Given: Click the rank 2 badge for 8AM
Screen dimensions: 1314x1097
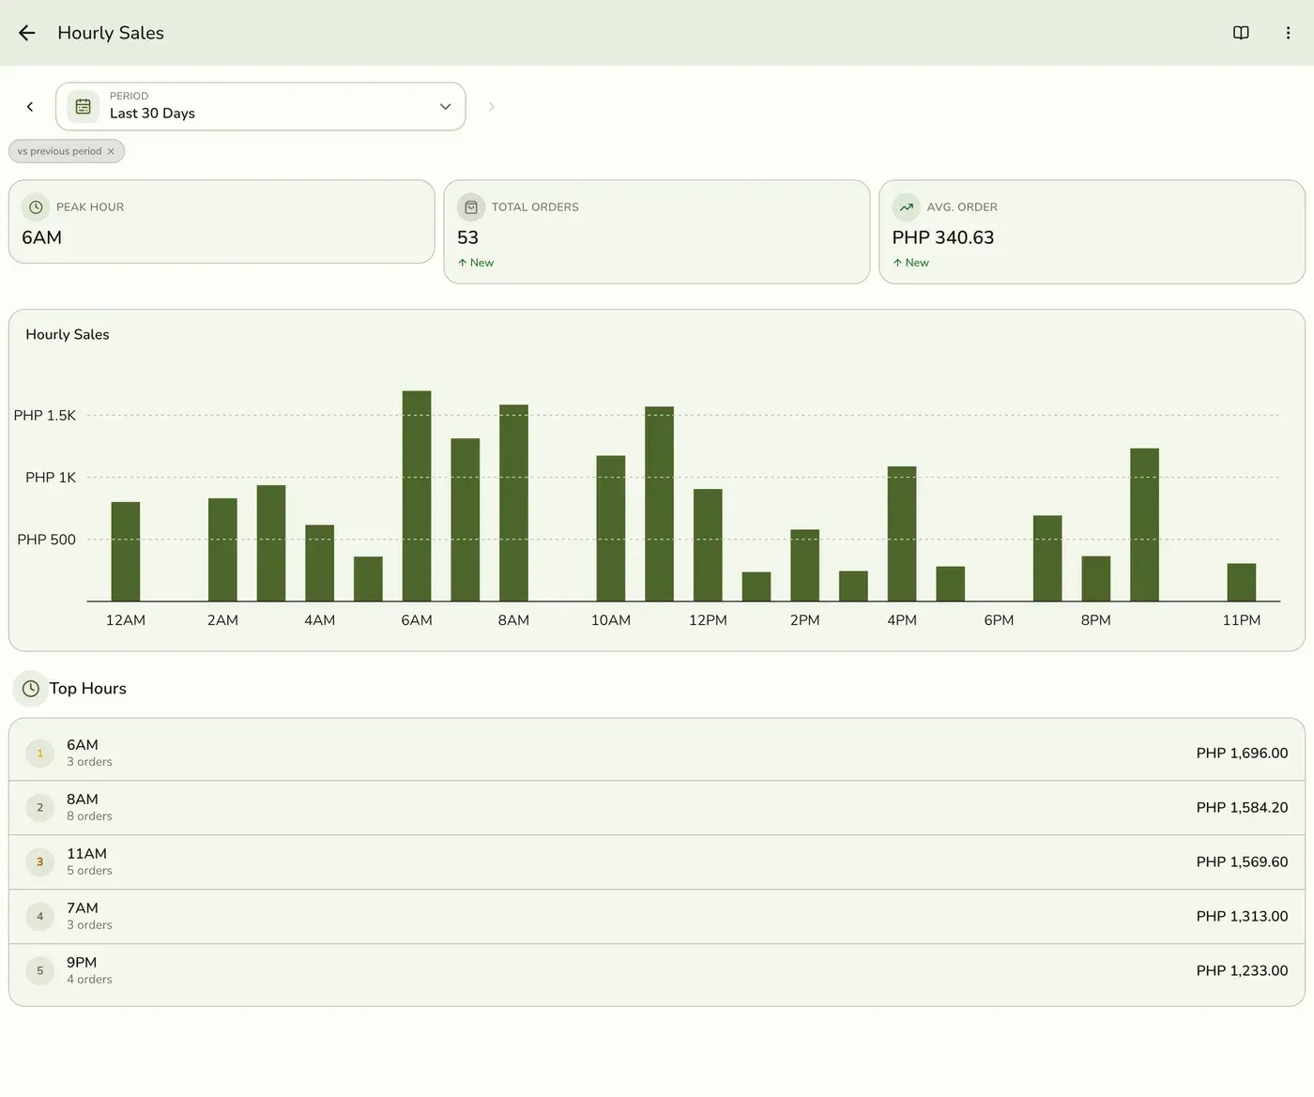Looking at the screenshot, I should [39, 808].
